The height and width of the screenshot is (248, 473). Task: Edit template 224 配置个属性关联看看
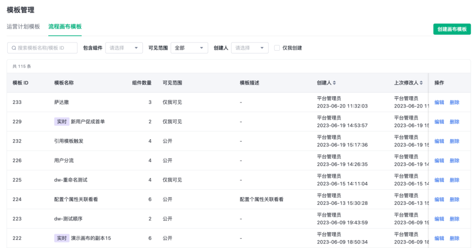(x=439, y=199)
